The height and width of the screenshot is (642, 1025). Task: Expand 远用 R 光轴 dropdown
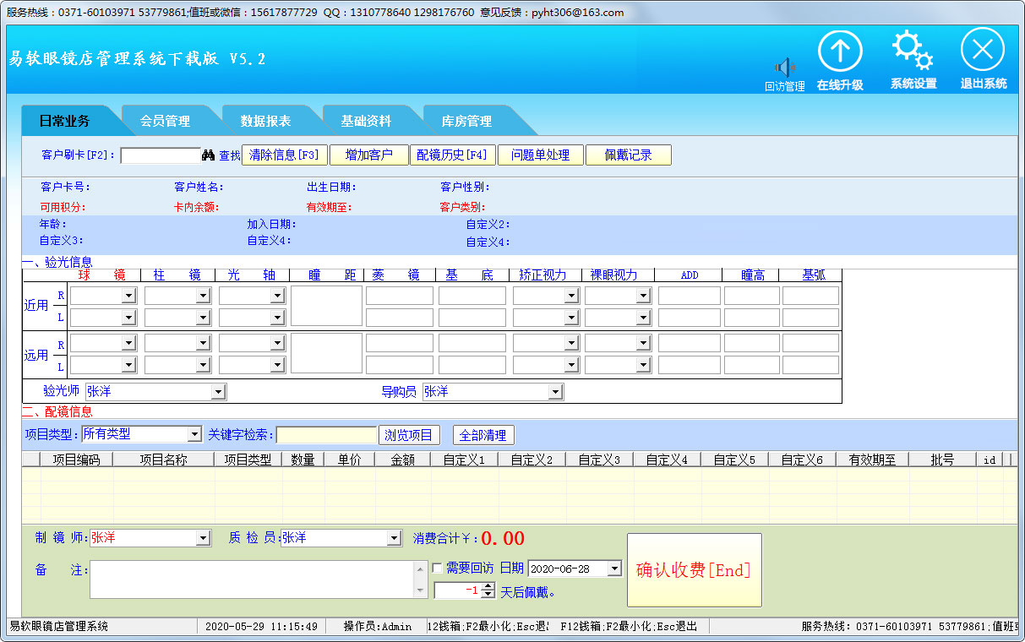pos(277,343)
